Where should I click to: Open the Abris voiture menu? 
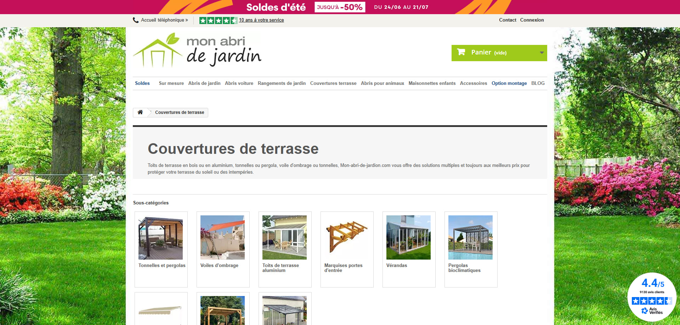pos(239,83)
